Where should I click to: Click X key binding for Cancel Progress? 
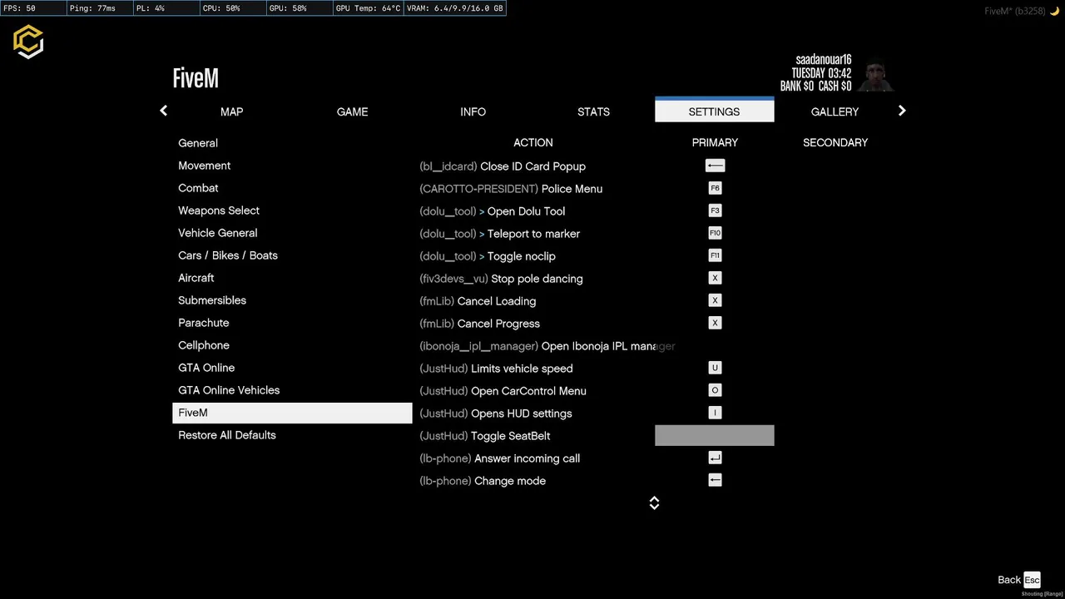pos(715,323)
